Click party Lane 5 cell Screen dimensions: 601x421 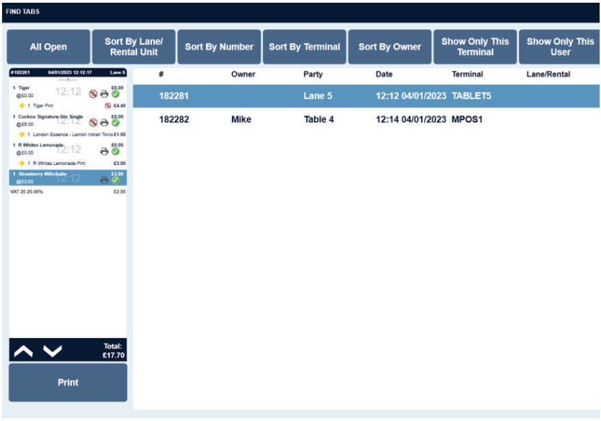coord(318,96)
